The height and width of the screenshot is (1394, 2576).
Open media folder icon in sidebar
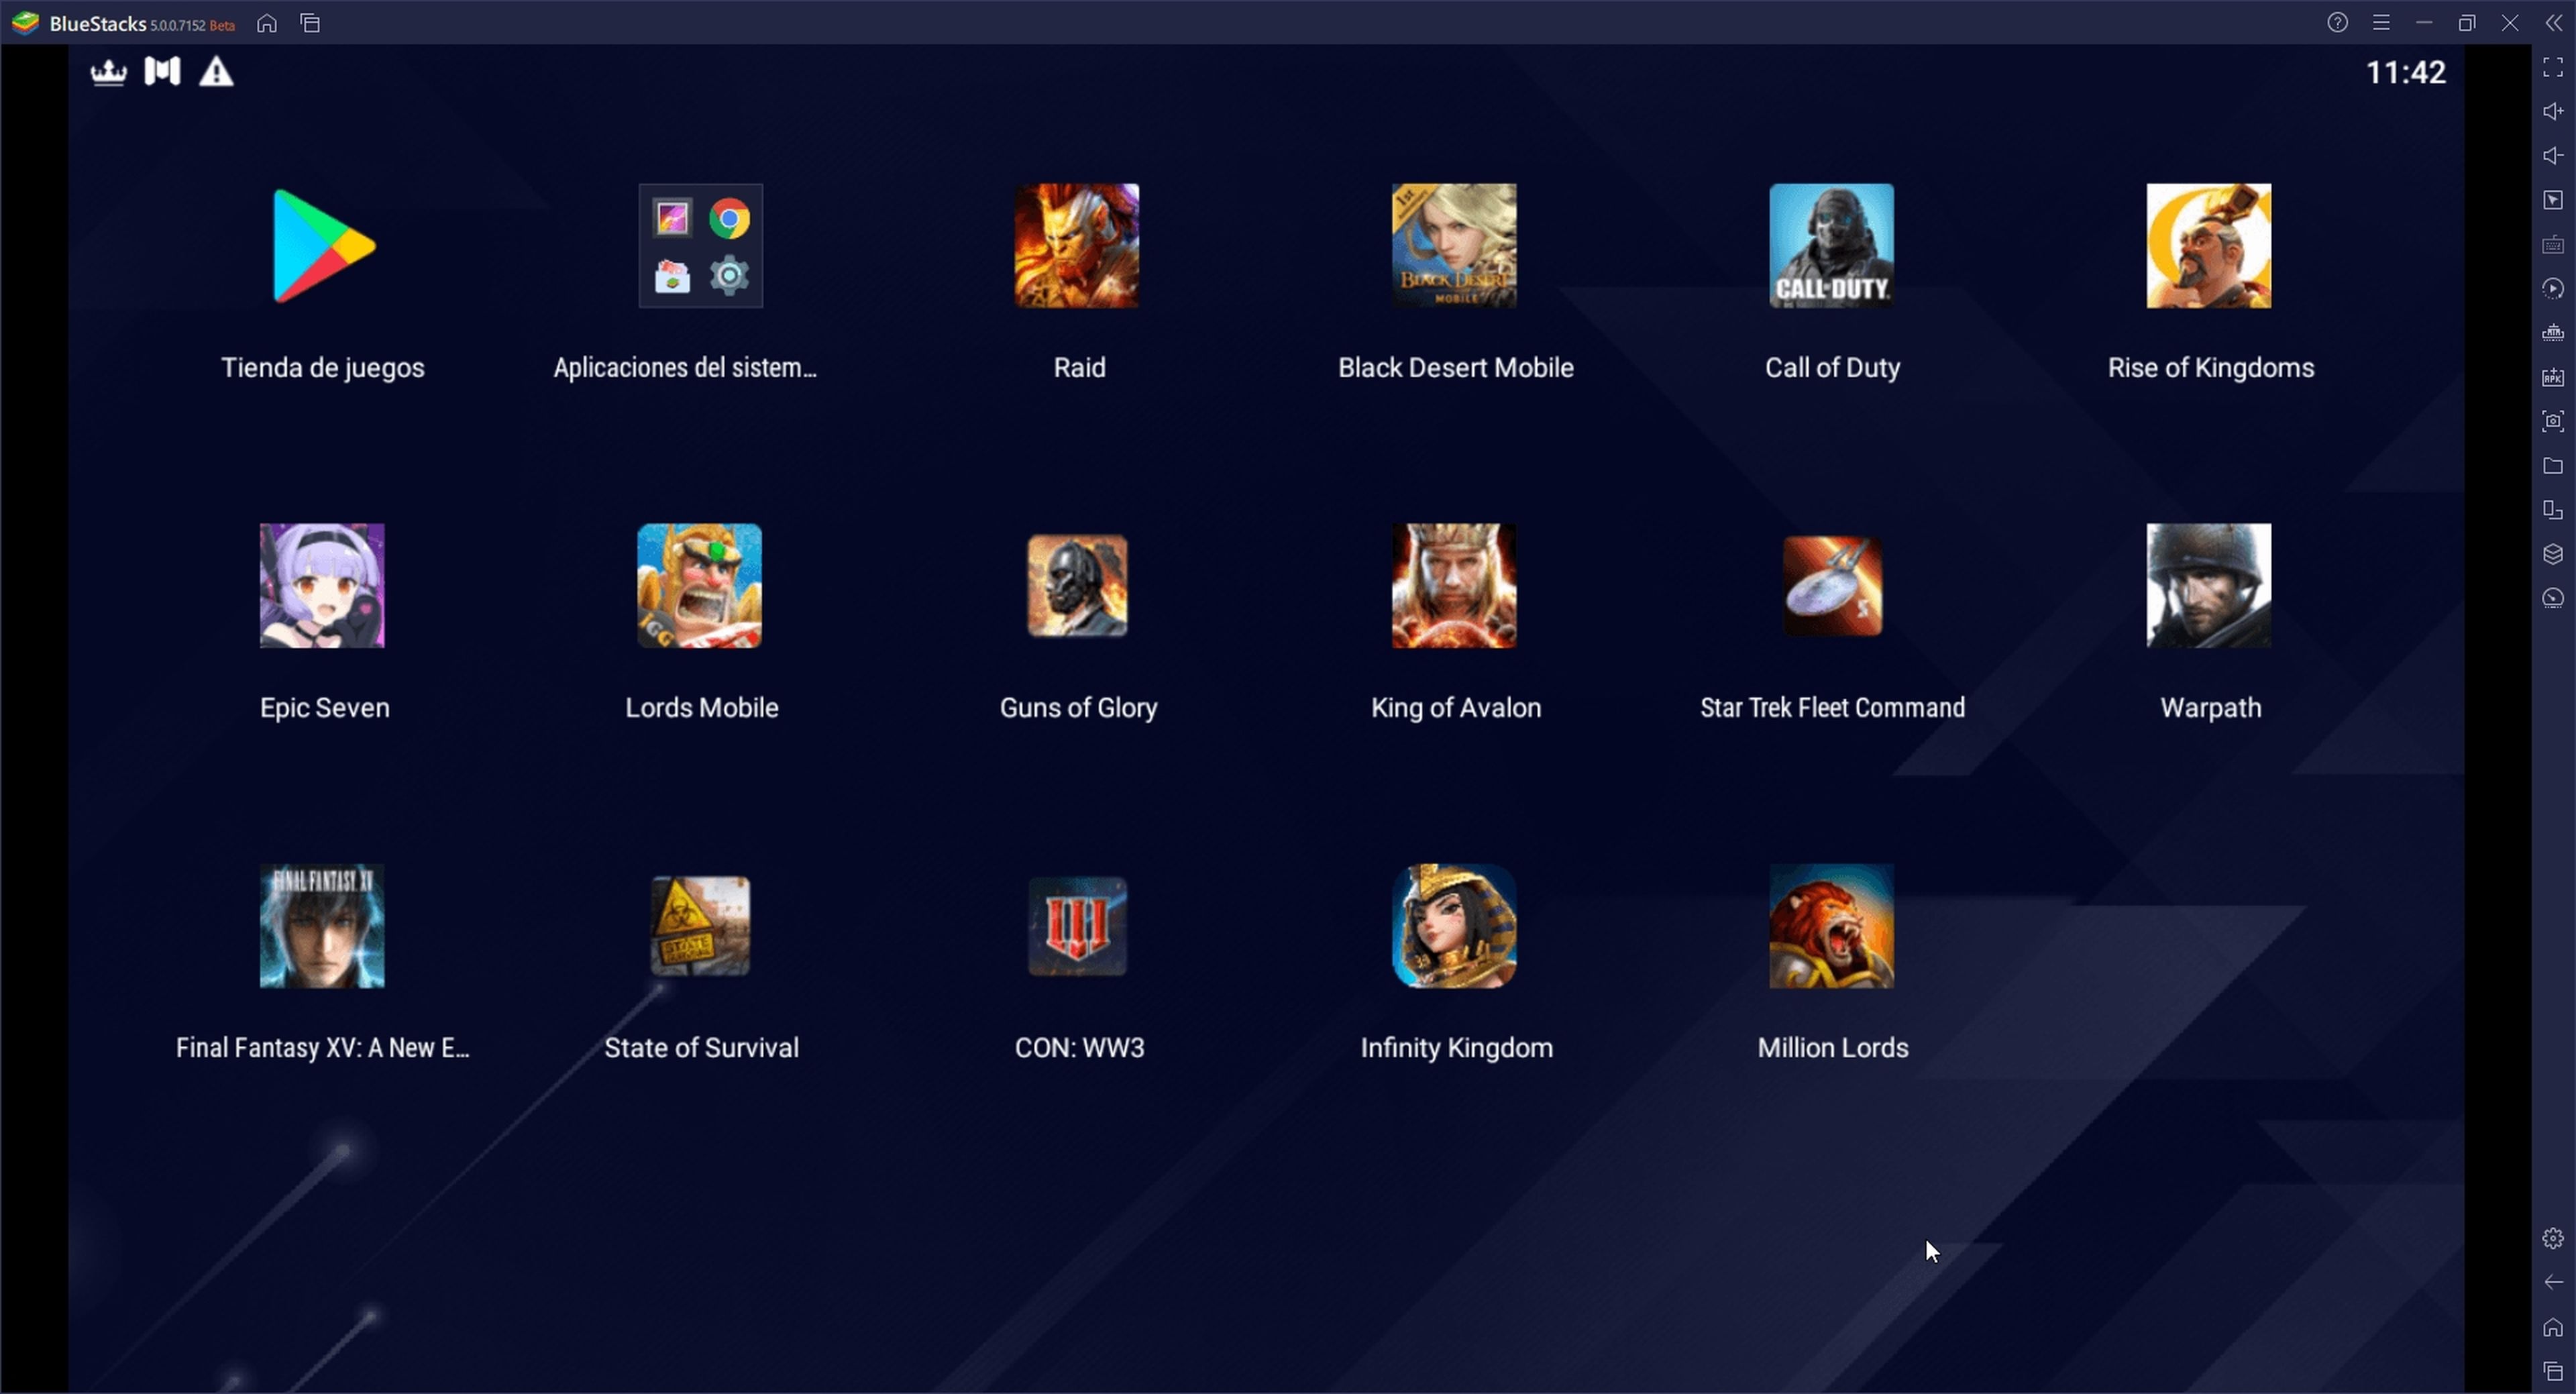coord(2553,465)
